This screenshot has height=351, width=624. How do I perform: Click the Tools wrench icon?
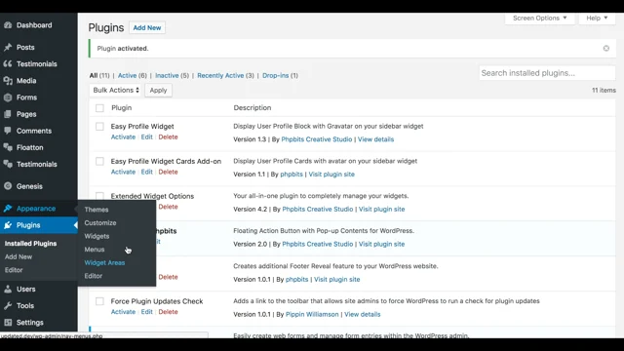pyautogui.click(x=8, y=305)
